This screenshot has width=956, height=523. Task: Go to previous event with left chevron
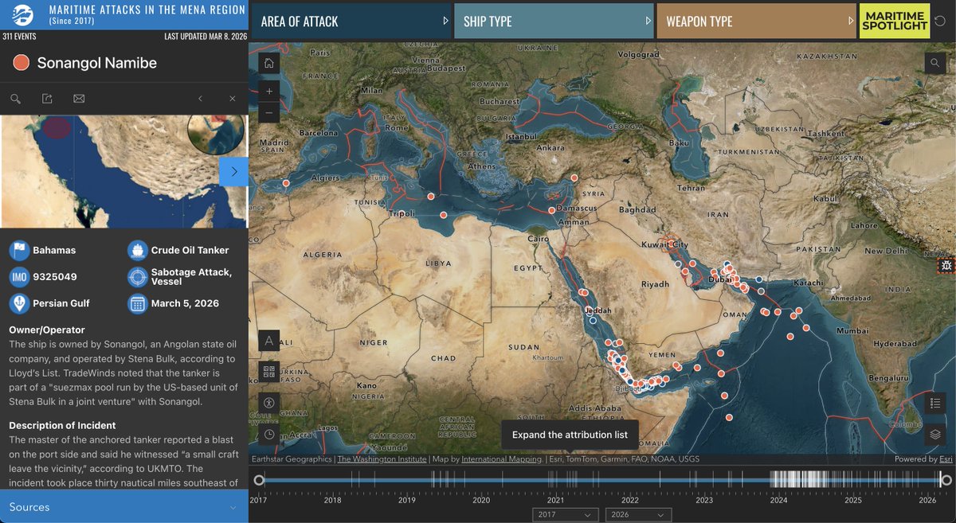[x=200, y=98]
